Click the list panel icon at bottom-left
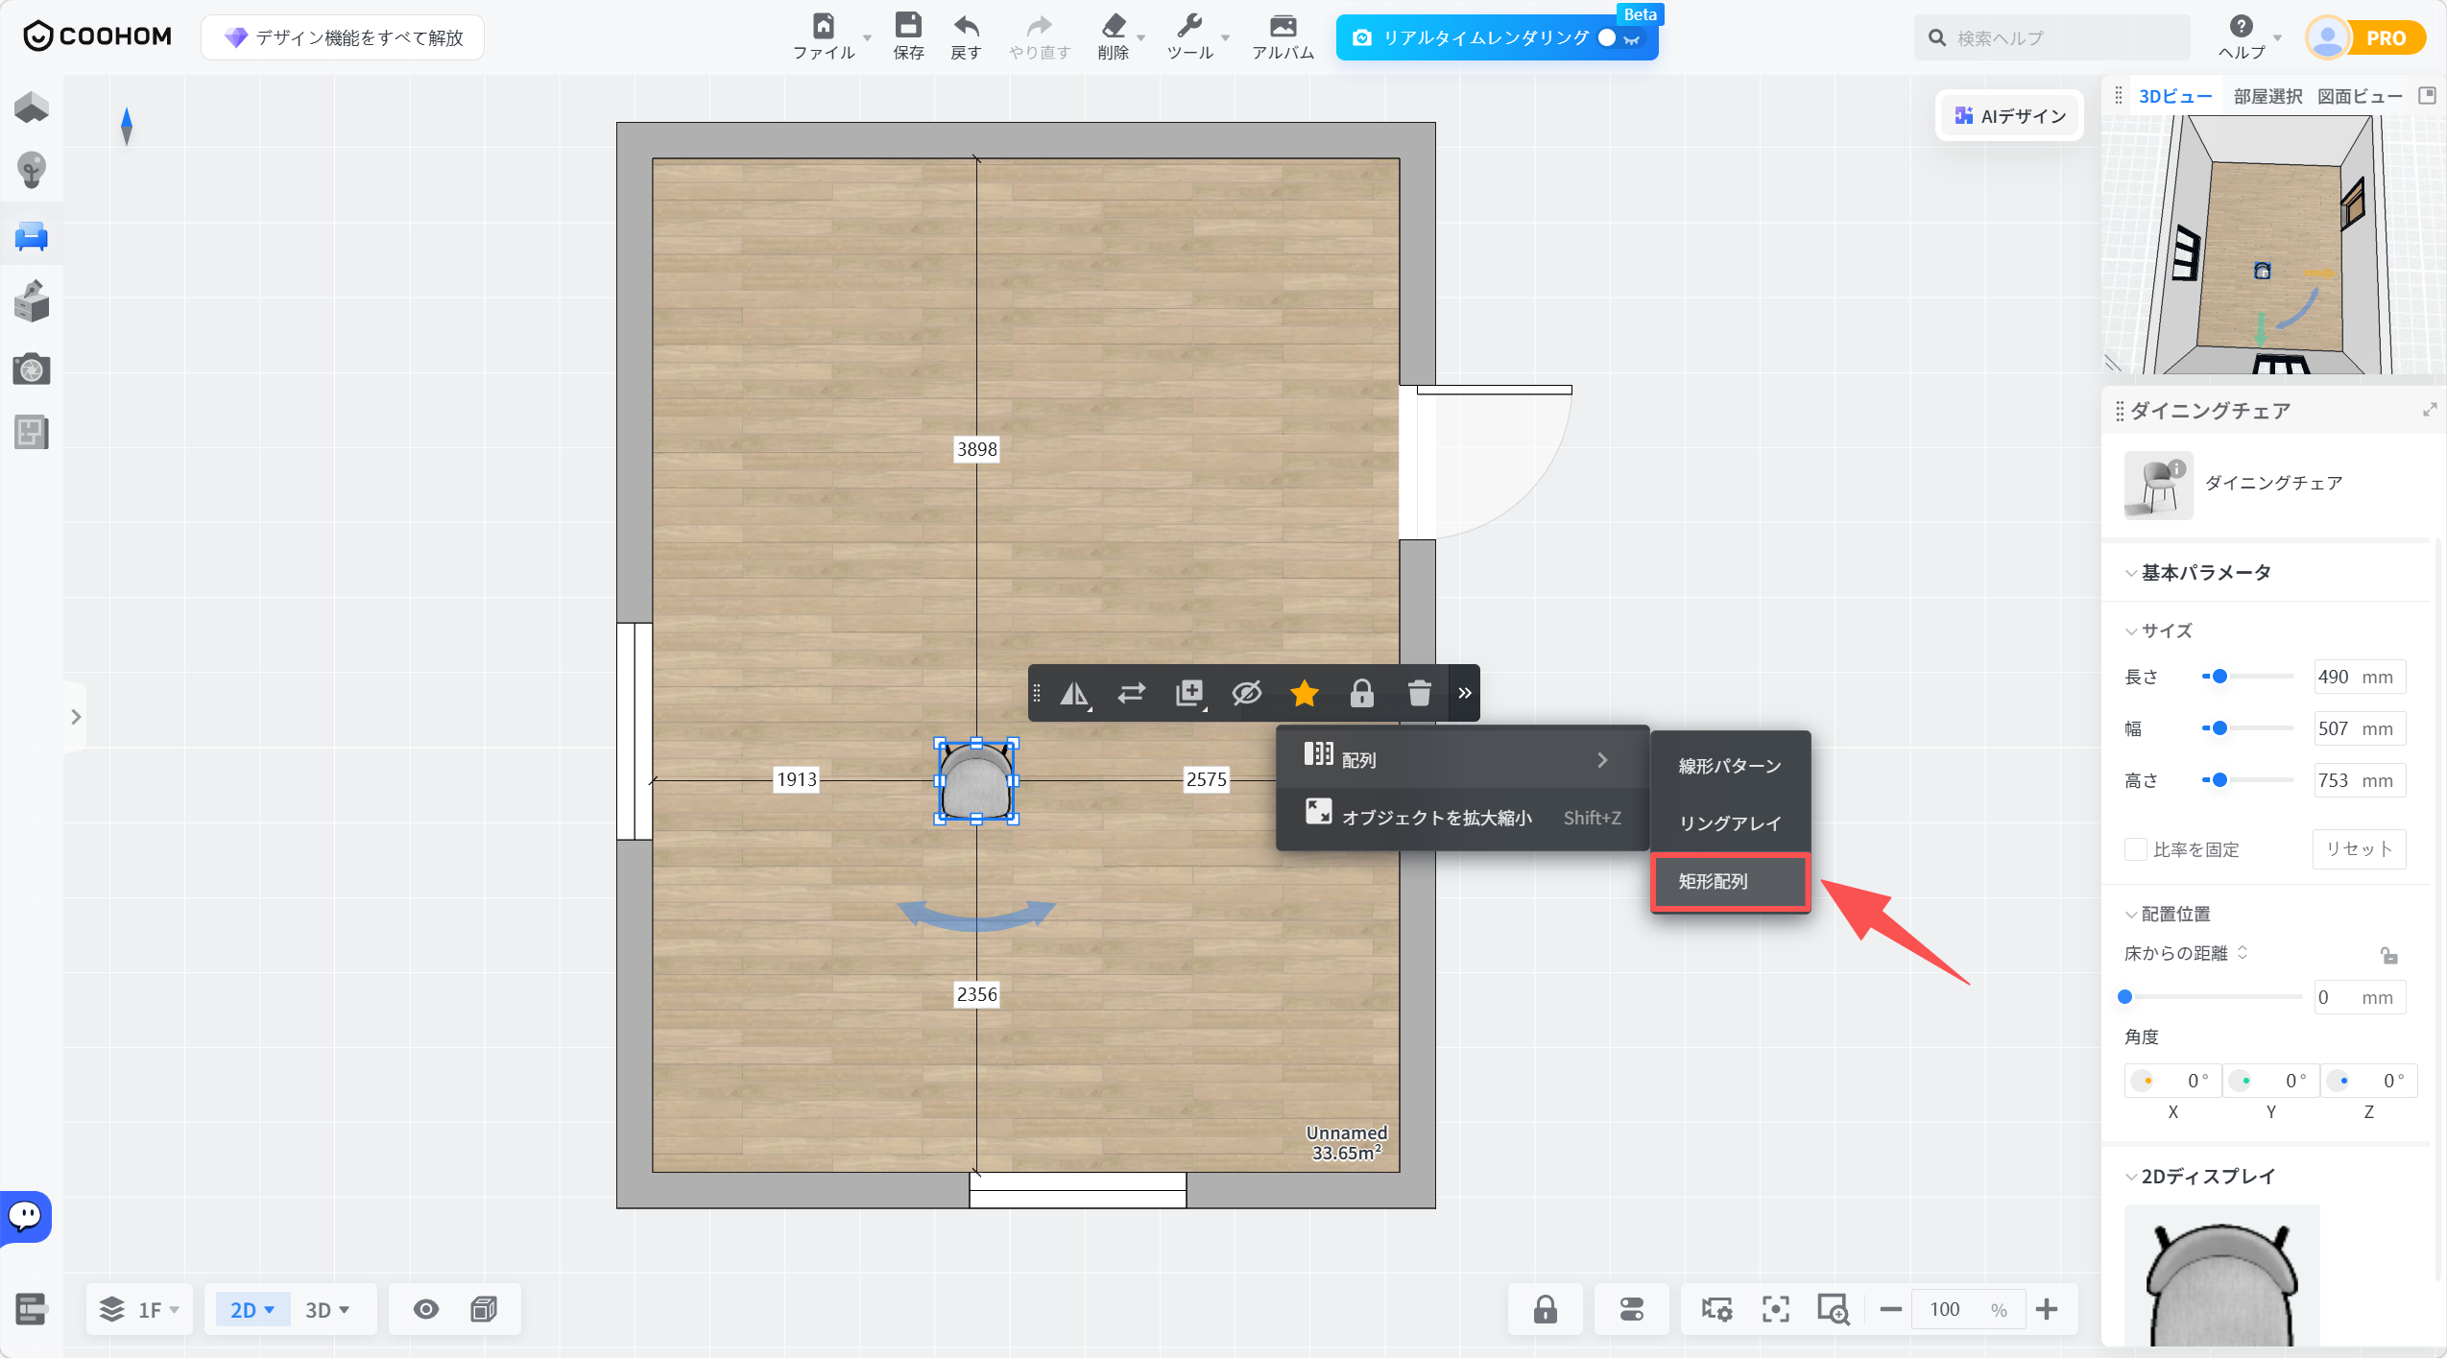Screen dimensions: 2447x1358 coord(31,1309)
